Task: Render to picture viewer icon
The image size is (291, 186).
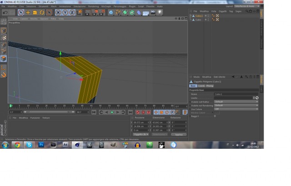Action: [95, 12]
